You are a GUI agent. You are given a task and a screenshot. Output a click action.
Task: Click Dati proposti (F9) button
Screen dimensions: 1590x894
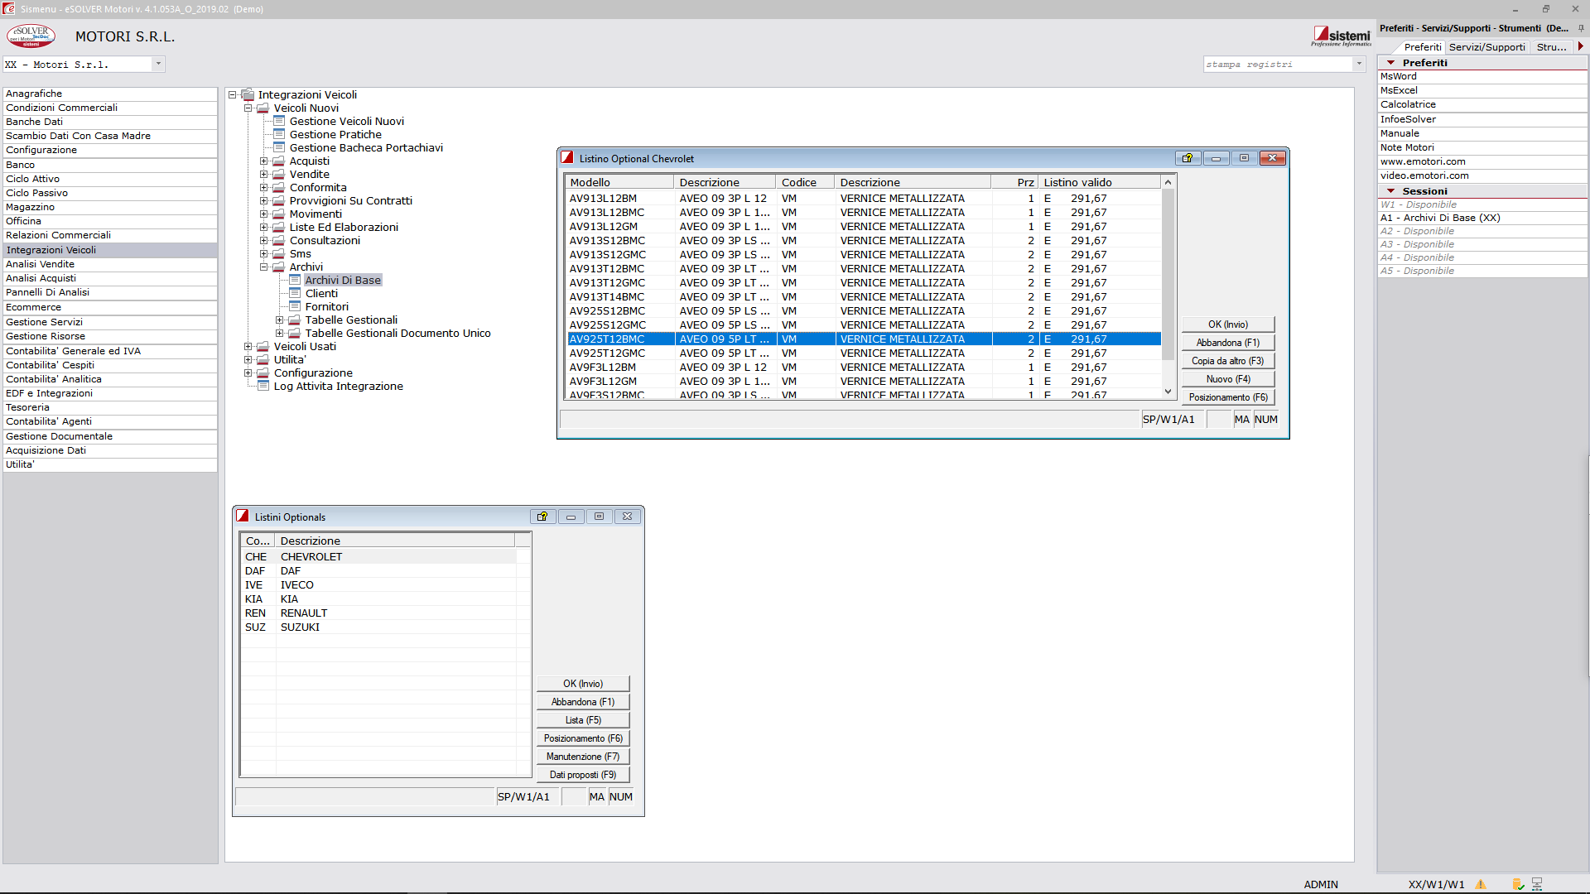(x=582, y=775)
